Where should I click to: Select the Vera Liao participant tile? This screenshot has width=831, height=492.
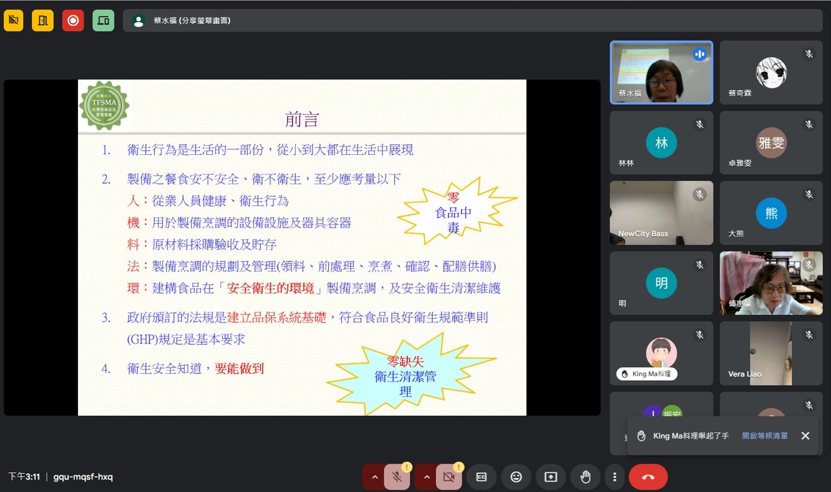[771, 354]
